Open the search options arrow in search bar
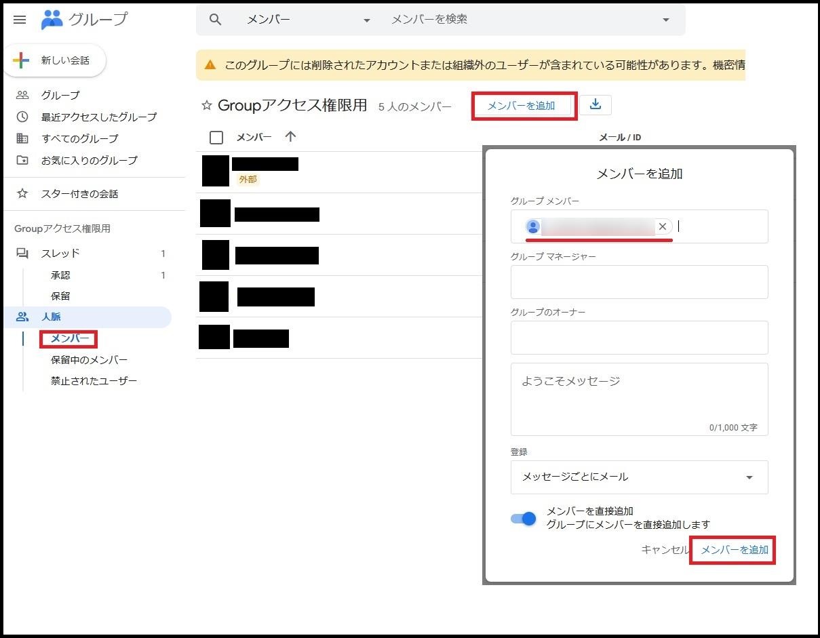820x638 pixels. (665, 20)
